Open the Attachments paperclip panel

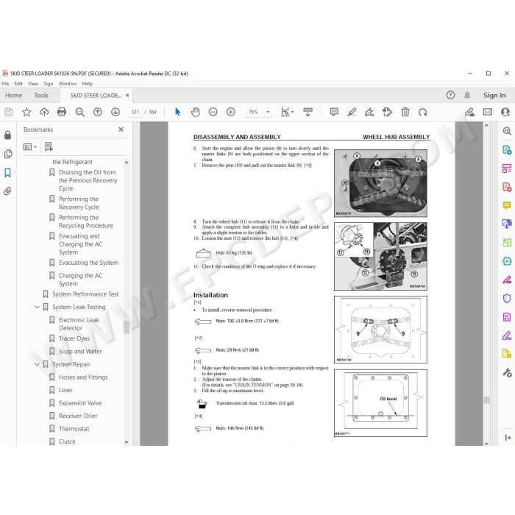click(8, 191)
